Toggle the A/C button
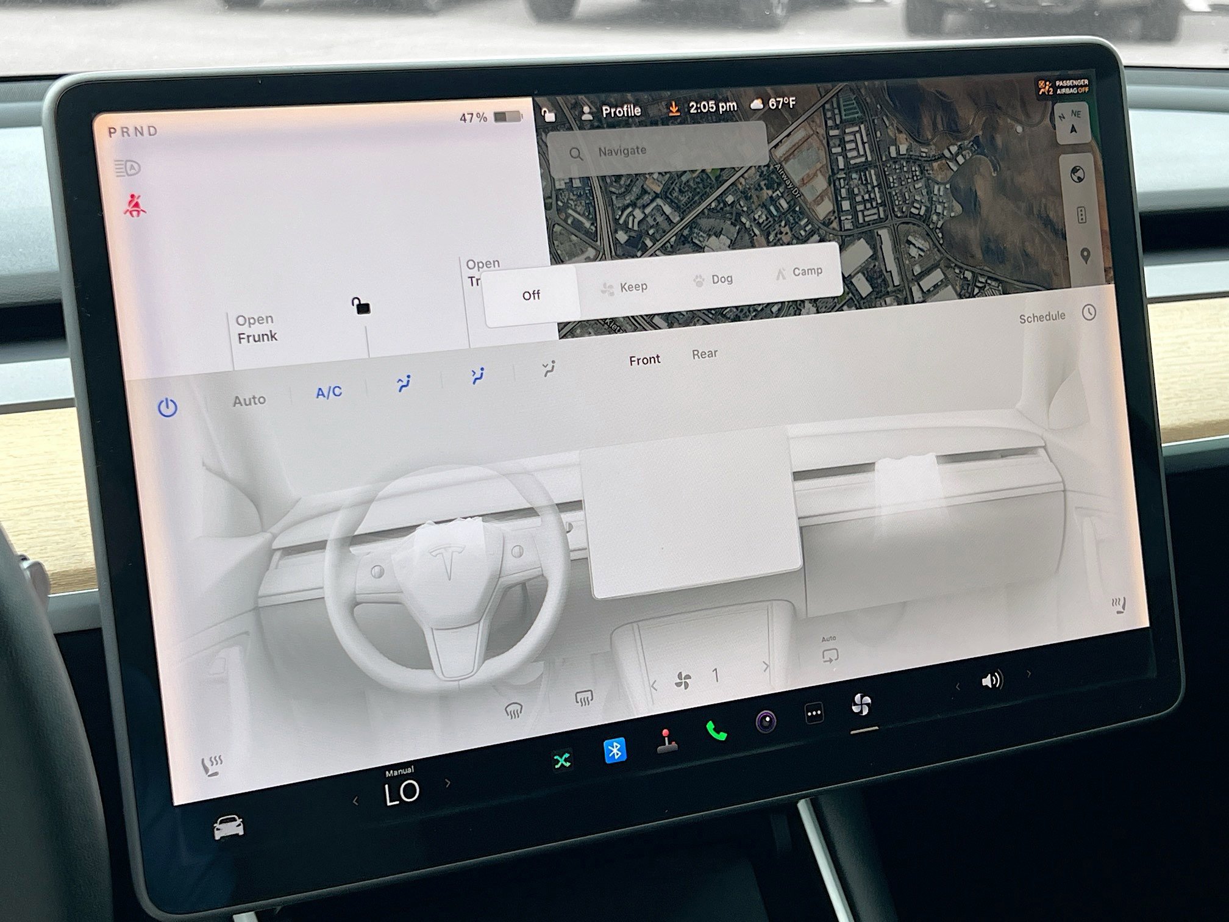 click(329, 392)
